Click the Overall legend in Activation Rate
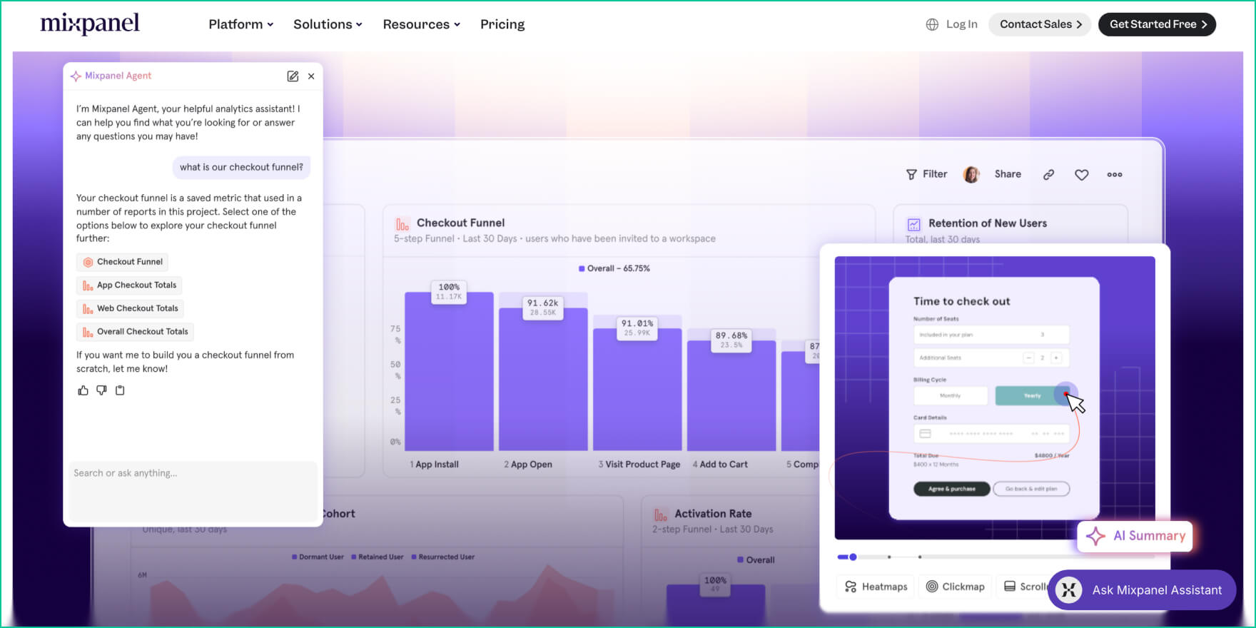Image resolution: width=1256 pixels, height=628 pixels. pyautogui.click(x=756, y=560)
